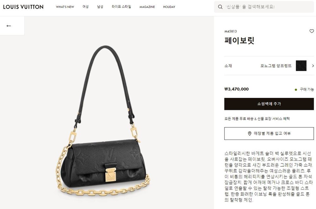Click the location pin icon in the store availability button
The width and height of the screenshot is (316, 209).
tap(250, 134)
